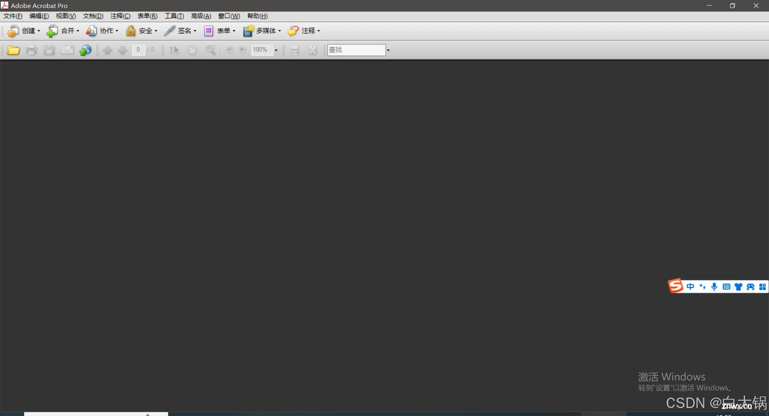Toggle Sogou 中 language mode
Image resolution: width=769 pixels, height=416 pixels.
690,287
